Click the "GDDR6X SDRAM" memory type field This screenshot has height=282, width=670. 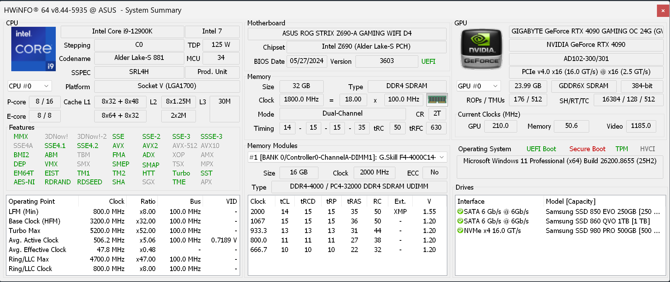[x=584, y=86]
